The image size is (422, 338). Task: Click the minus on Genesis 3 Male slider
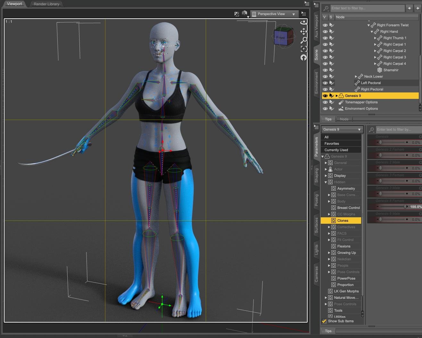pos(377,194)
